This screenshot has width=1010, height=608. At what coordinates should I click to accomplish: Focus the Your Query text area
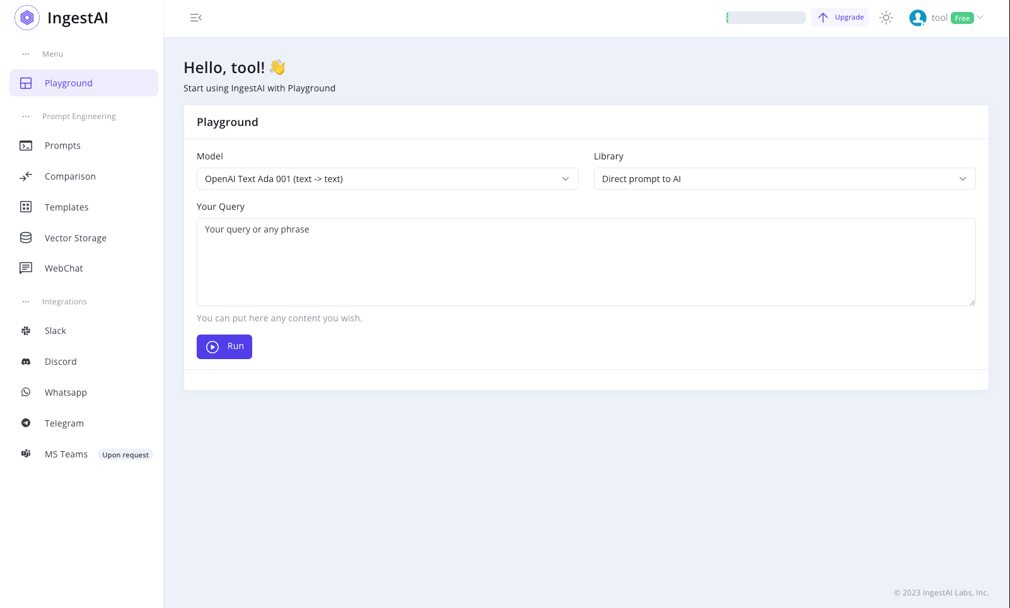586,262
